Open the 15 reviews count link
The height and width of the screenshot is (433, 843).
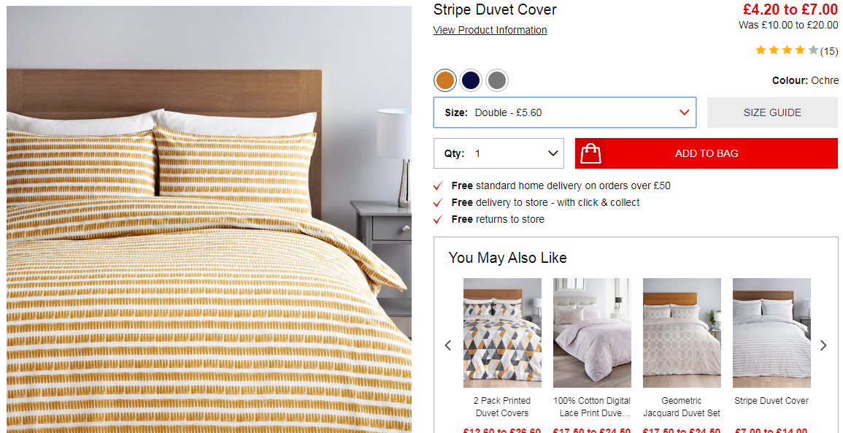coord(829,51)
